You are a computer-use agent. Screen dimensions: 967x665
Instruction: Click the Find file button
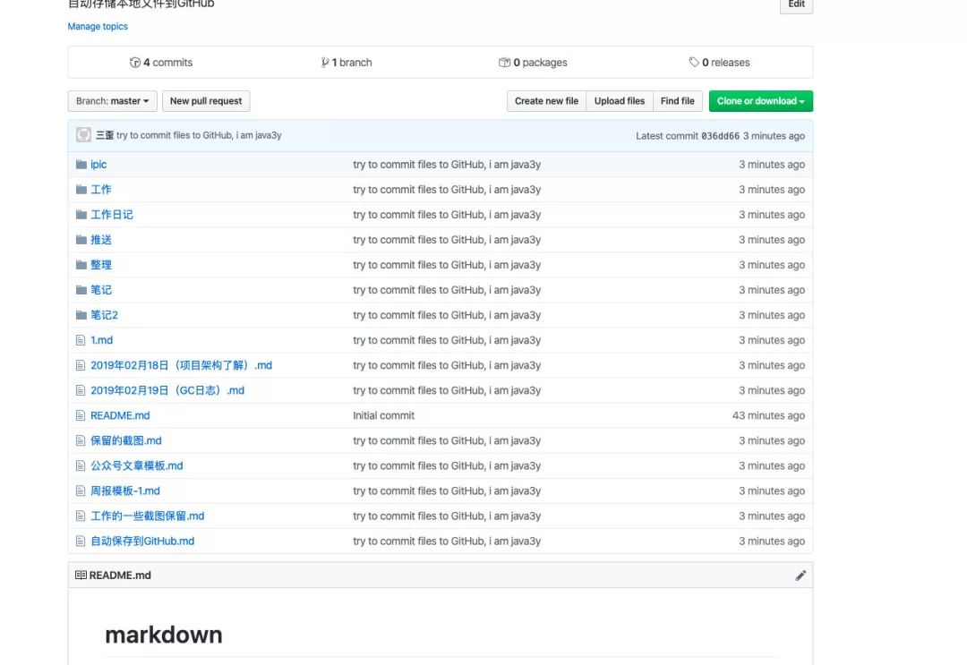(x=677, y=101)
